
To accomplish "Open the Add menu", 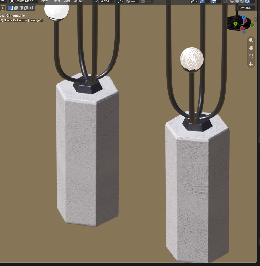I will pos(67,1).
